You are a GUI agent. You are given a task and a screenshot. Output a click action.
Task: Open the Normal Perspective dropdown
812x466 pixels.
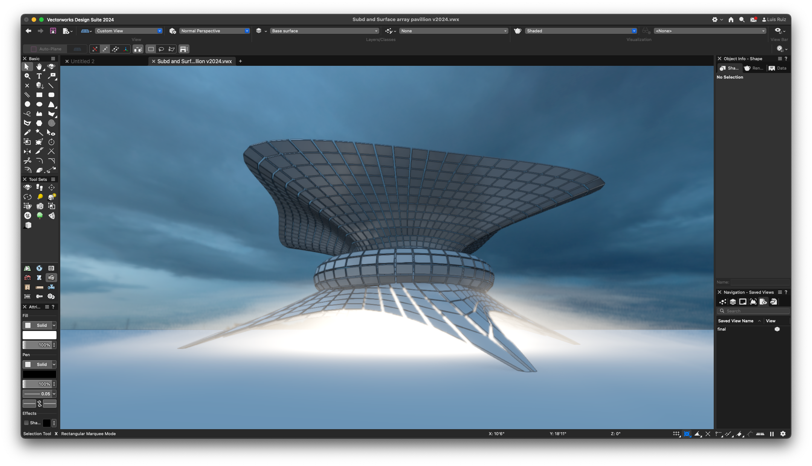click(x=247, y=31)
